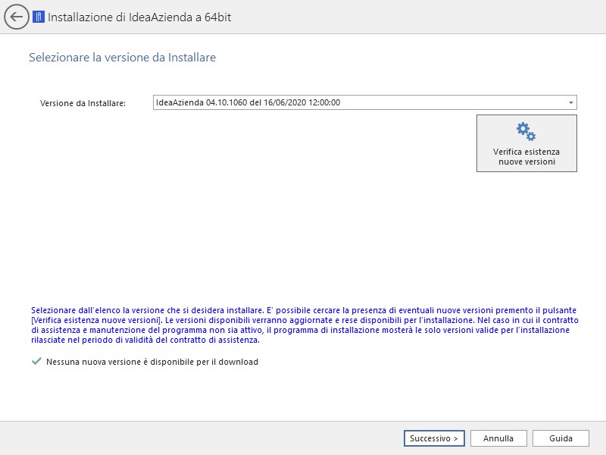Open help via Guida button
Viewport: 606px width, 455px height.
pos(561,438)
